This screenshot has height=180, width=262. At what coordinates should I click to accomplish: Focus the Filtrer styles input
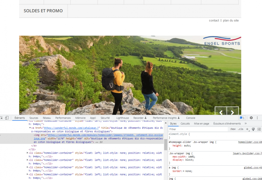coord(198,129)
